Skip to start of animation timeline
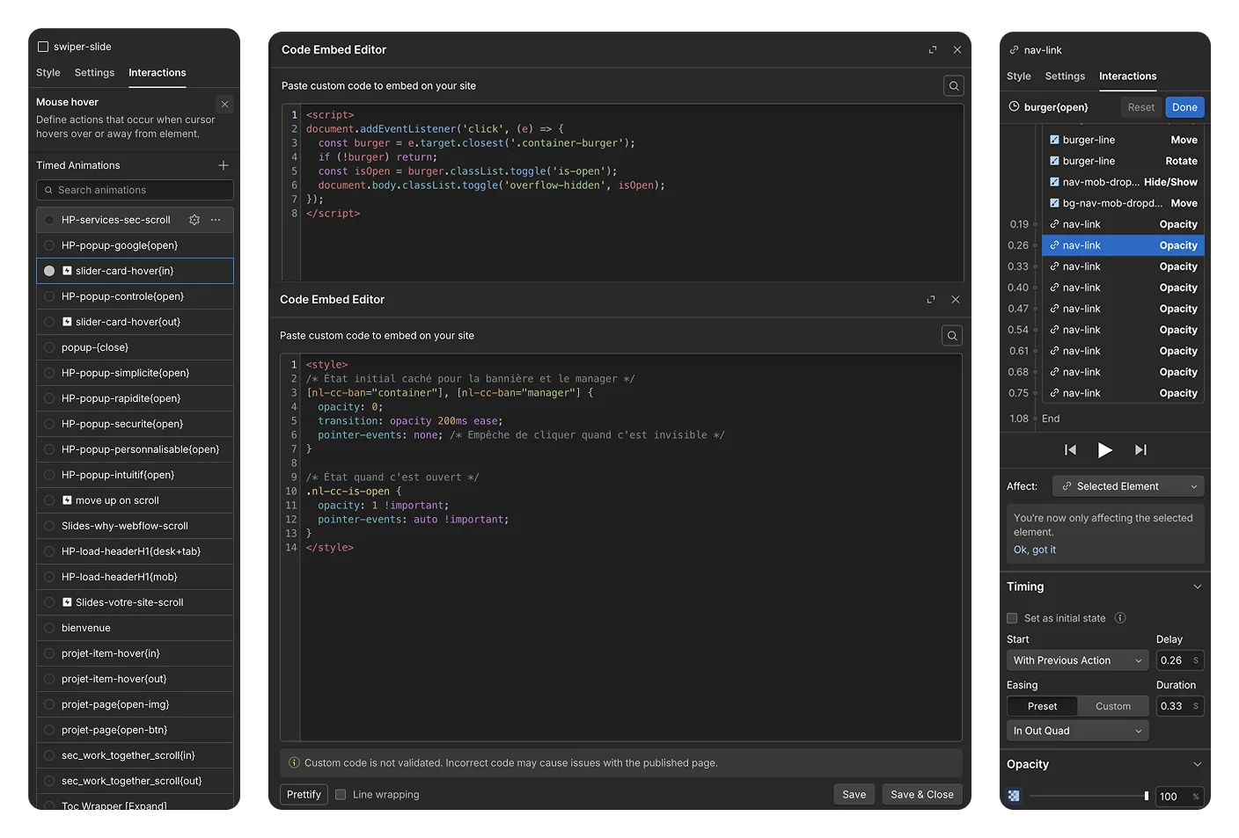1239x838 pixels. point(1070,449)
